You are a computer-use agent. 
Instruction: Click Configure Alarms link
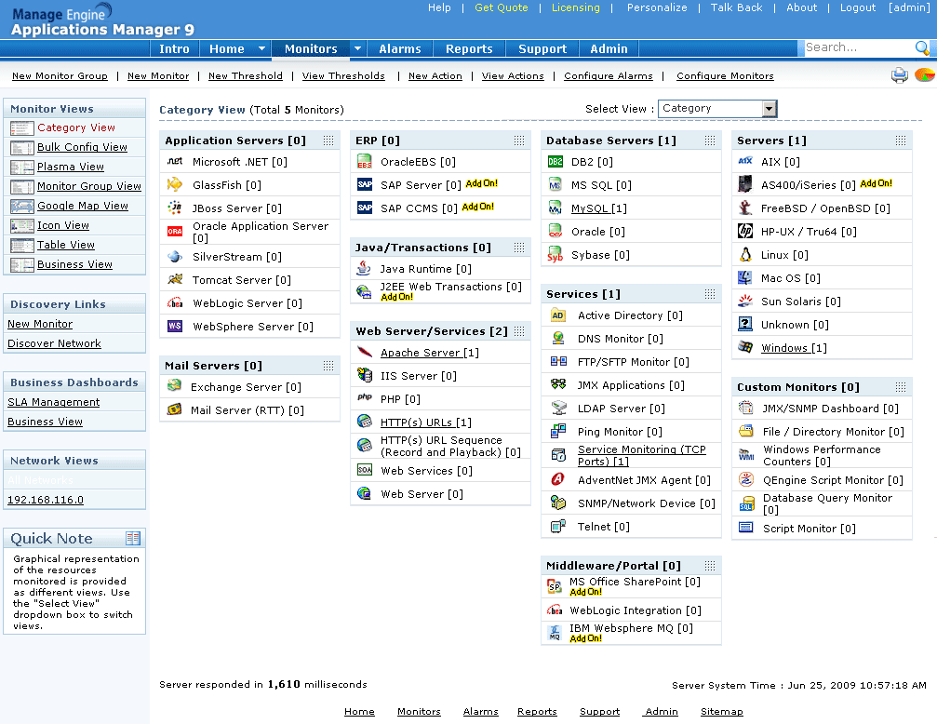click(609, 76)
